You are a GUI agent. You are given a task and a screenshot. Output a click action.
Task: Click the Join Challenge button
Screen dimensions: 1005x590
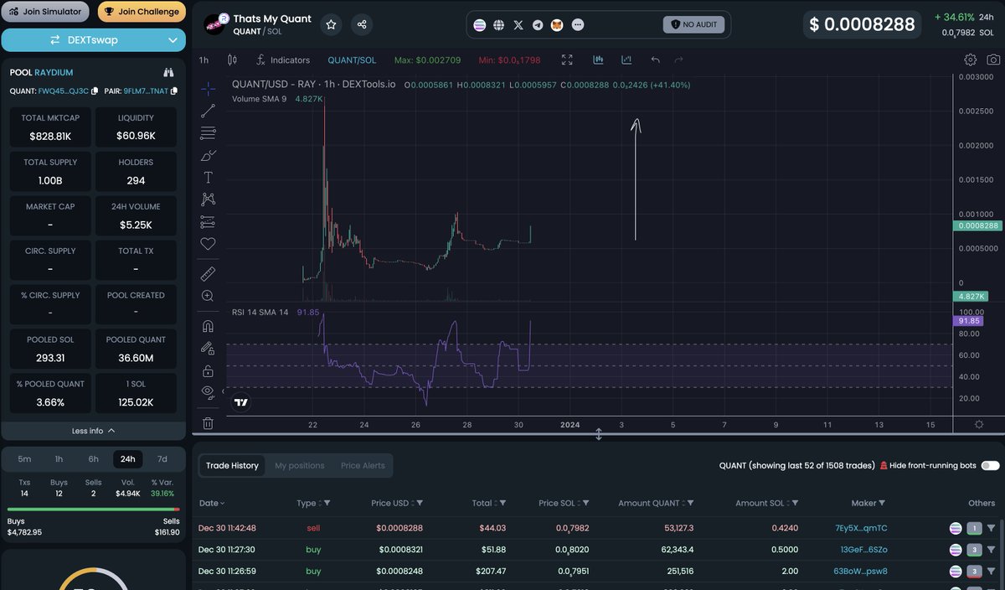tap(142, 12)
